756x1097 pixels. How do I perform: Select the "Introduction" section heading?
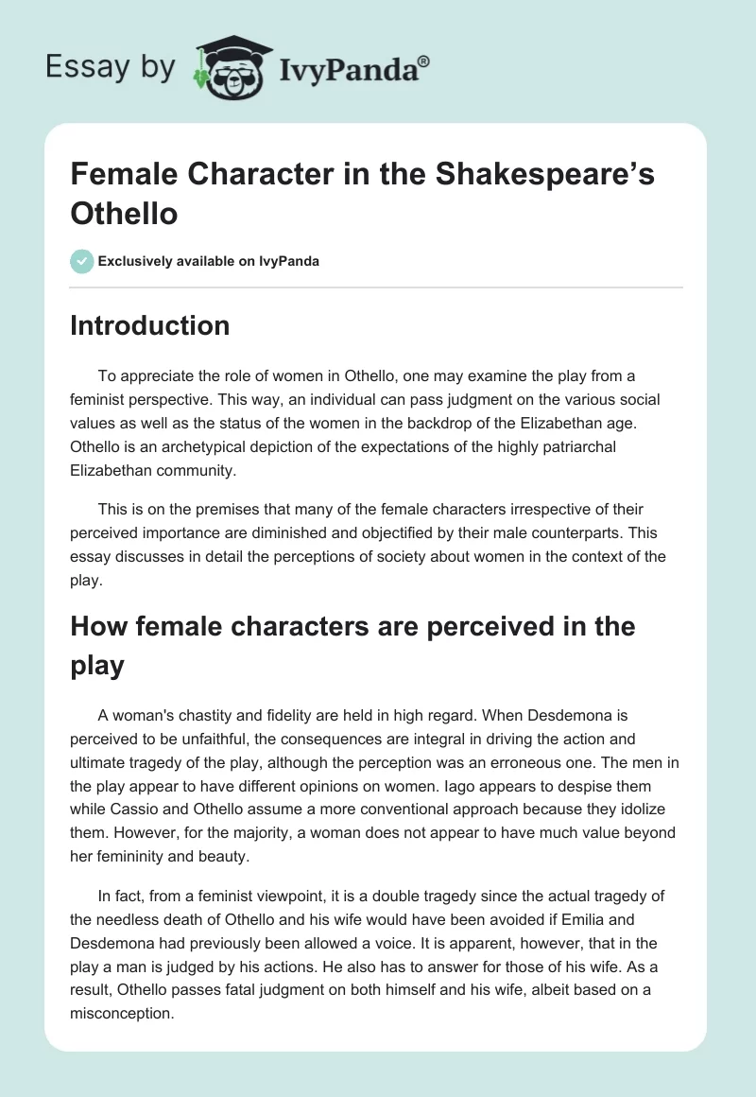coord(150,325)
